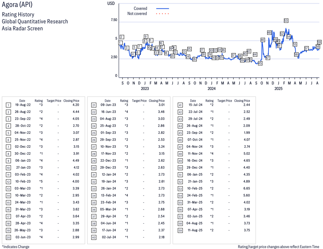
Task: Select the date 15-Jul-24 in the table
Action: click(195, 105)
